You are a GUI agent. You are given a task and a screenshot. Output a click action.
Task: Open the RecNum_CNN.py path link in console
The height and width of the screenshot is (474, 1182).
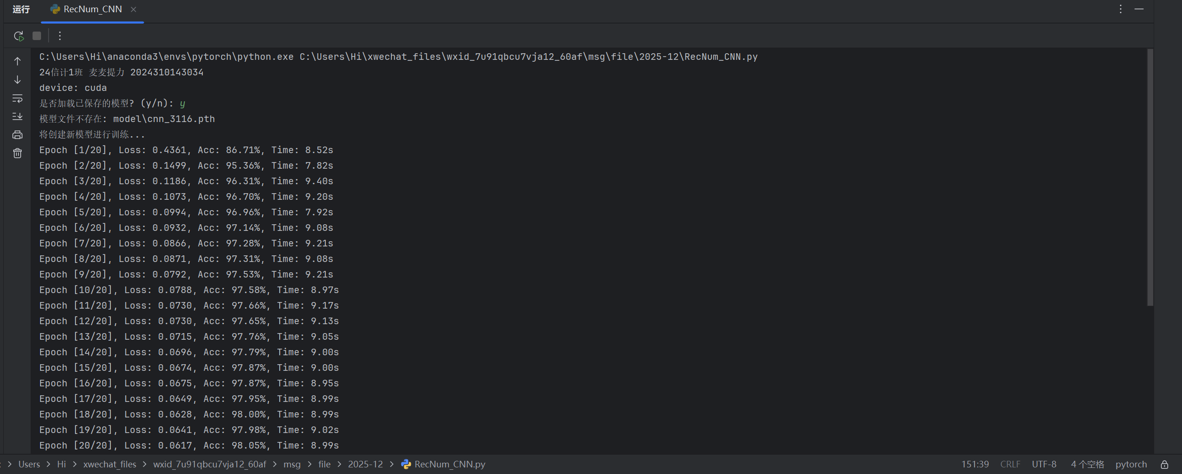(529, 57)
